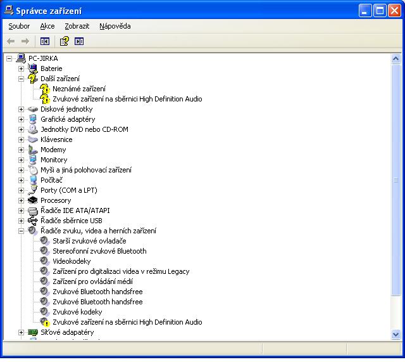Open the Akce menu
Viewport: 405px width, 362px height.
(47, 26)
